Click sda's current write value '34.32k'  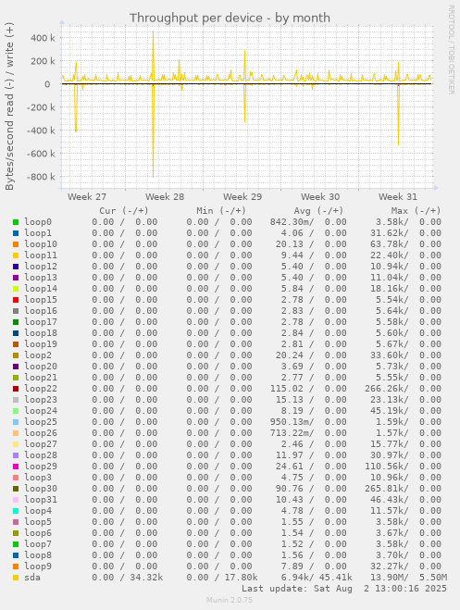pyautogui.click(x=146, y=578)
